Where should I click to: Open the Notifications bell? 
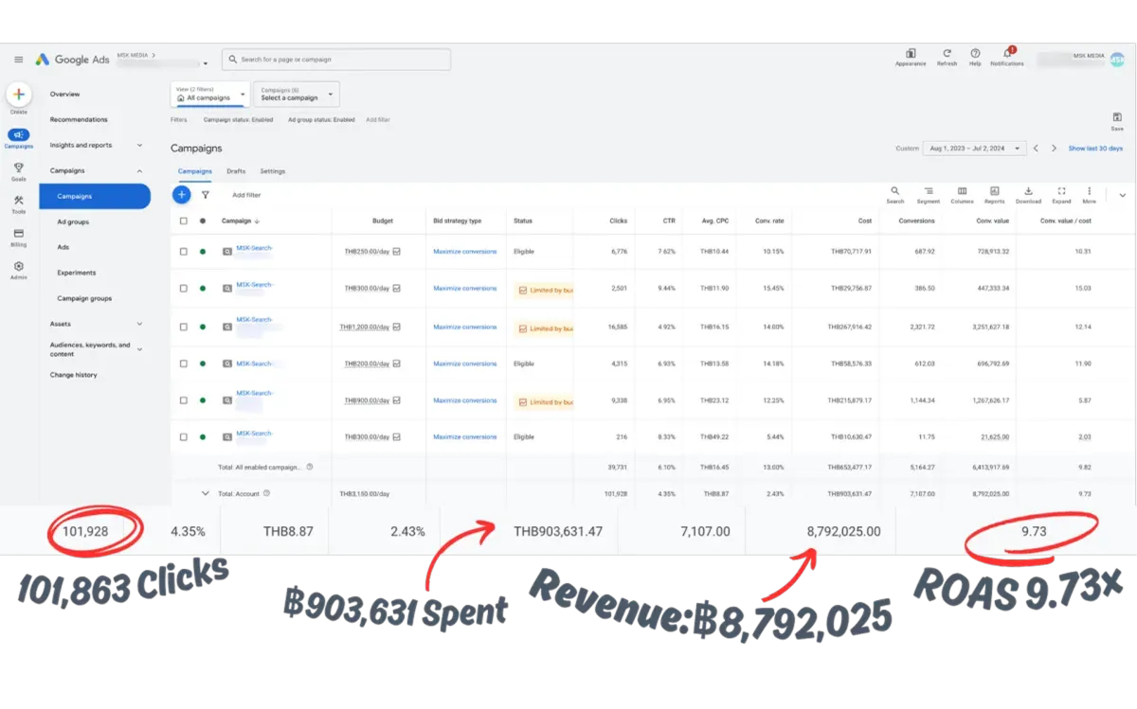[1007, 53]
